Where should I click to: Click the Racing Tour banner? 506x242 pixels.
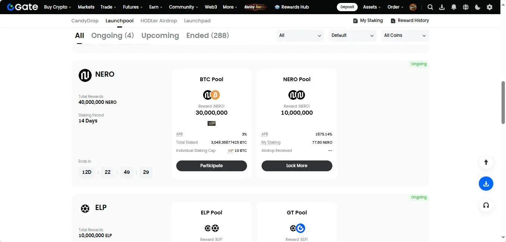(x=255, y=7)
